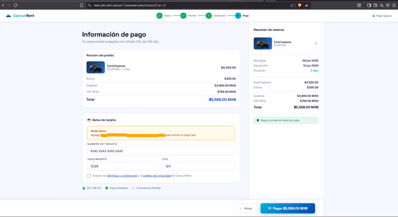398x217 pixels.
Task: Open the browser hamburger menu
Action: point(394,5)
